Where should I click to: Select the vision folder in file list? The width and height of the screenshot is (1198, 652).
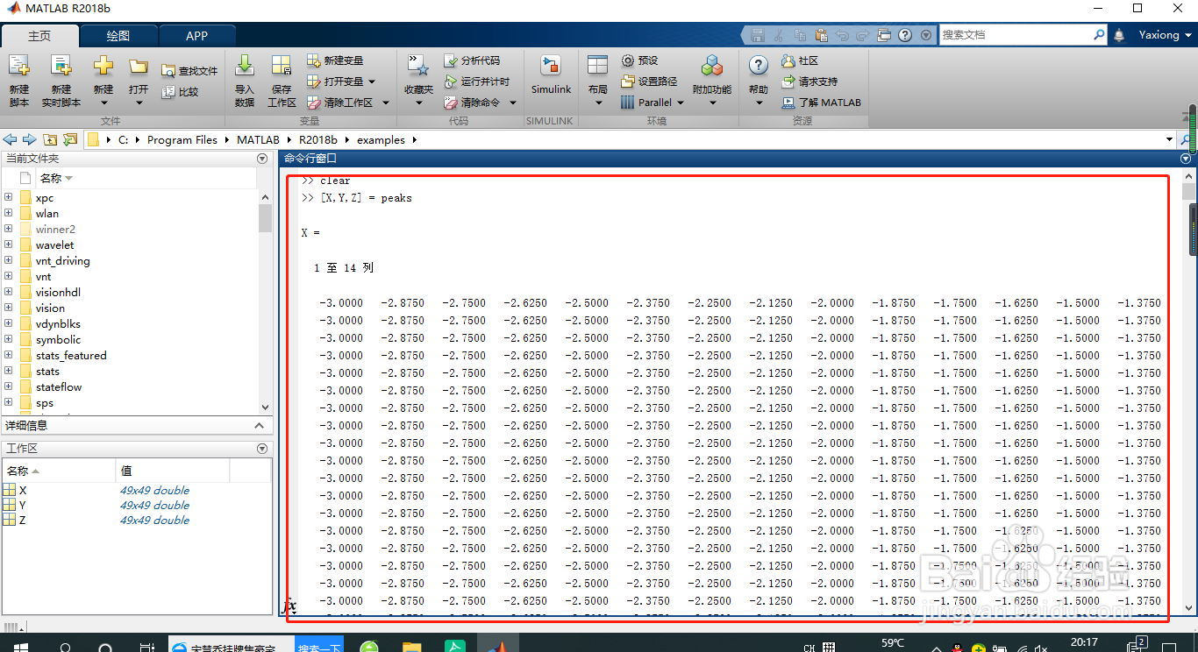[x=50, y=308]
